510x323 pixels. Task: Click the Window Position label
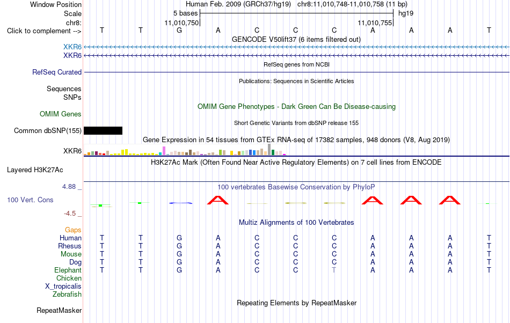56,4
